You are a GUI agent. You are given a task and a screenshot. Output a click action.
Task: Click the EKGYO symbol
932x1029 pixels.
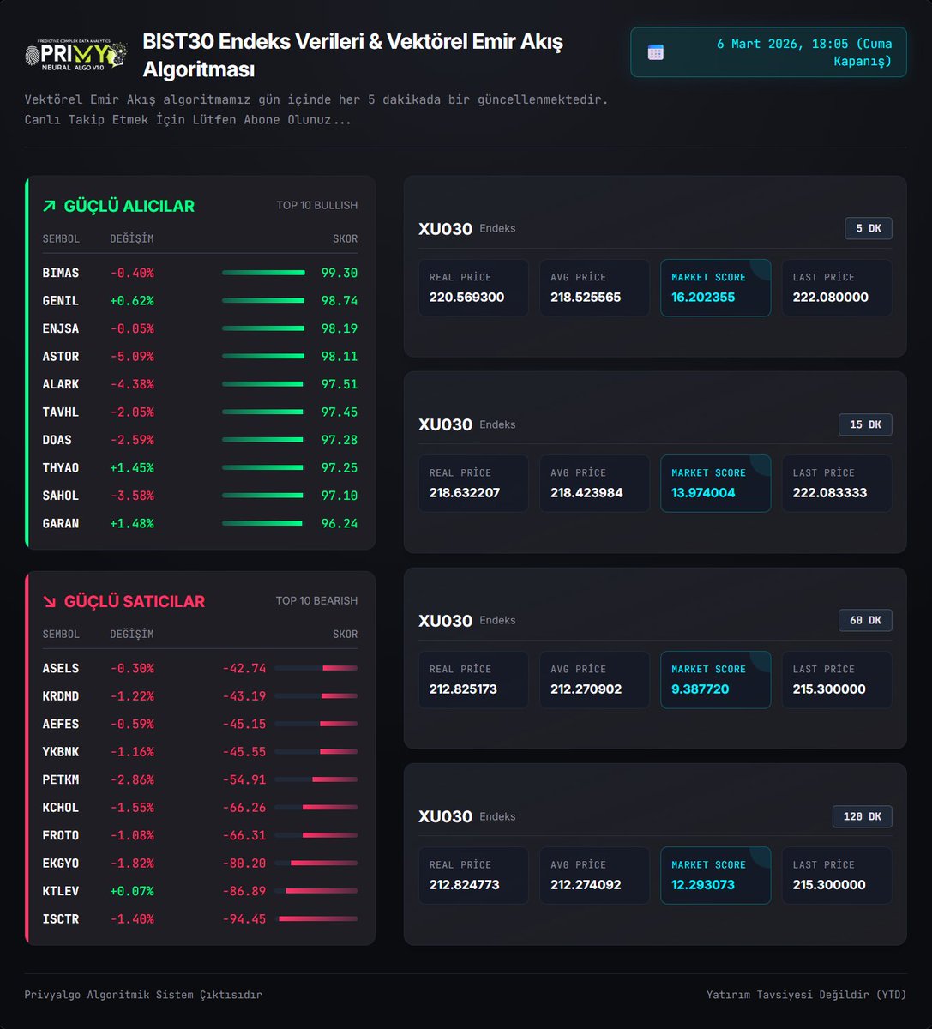tap(61, 864)
